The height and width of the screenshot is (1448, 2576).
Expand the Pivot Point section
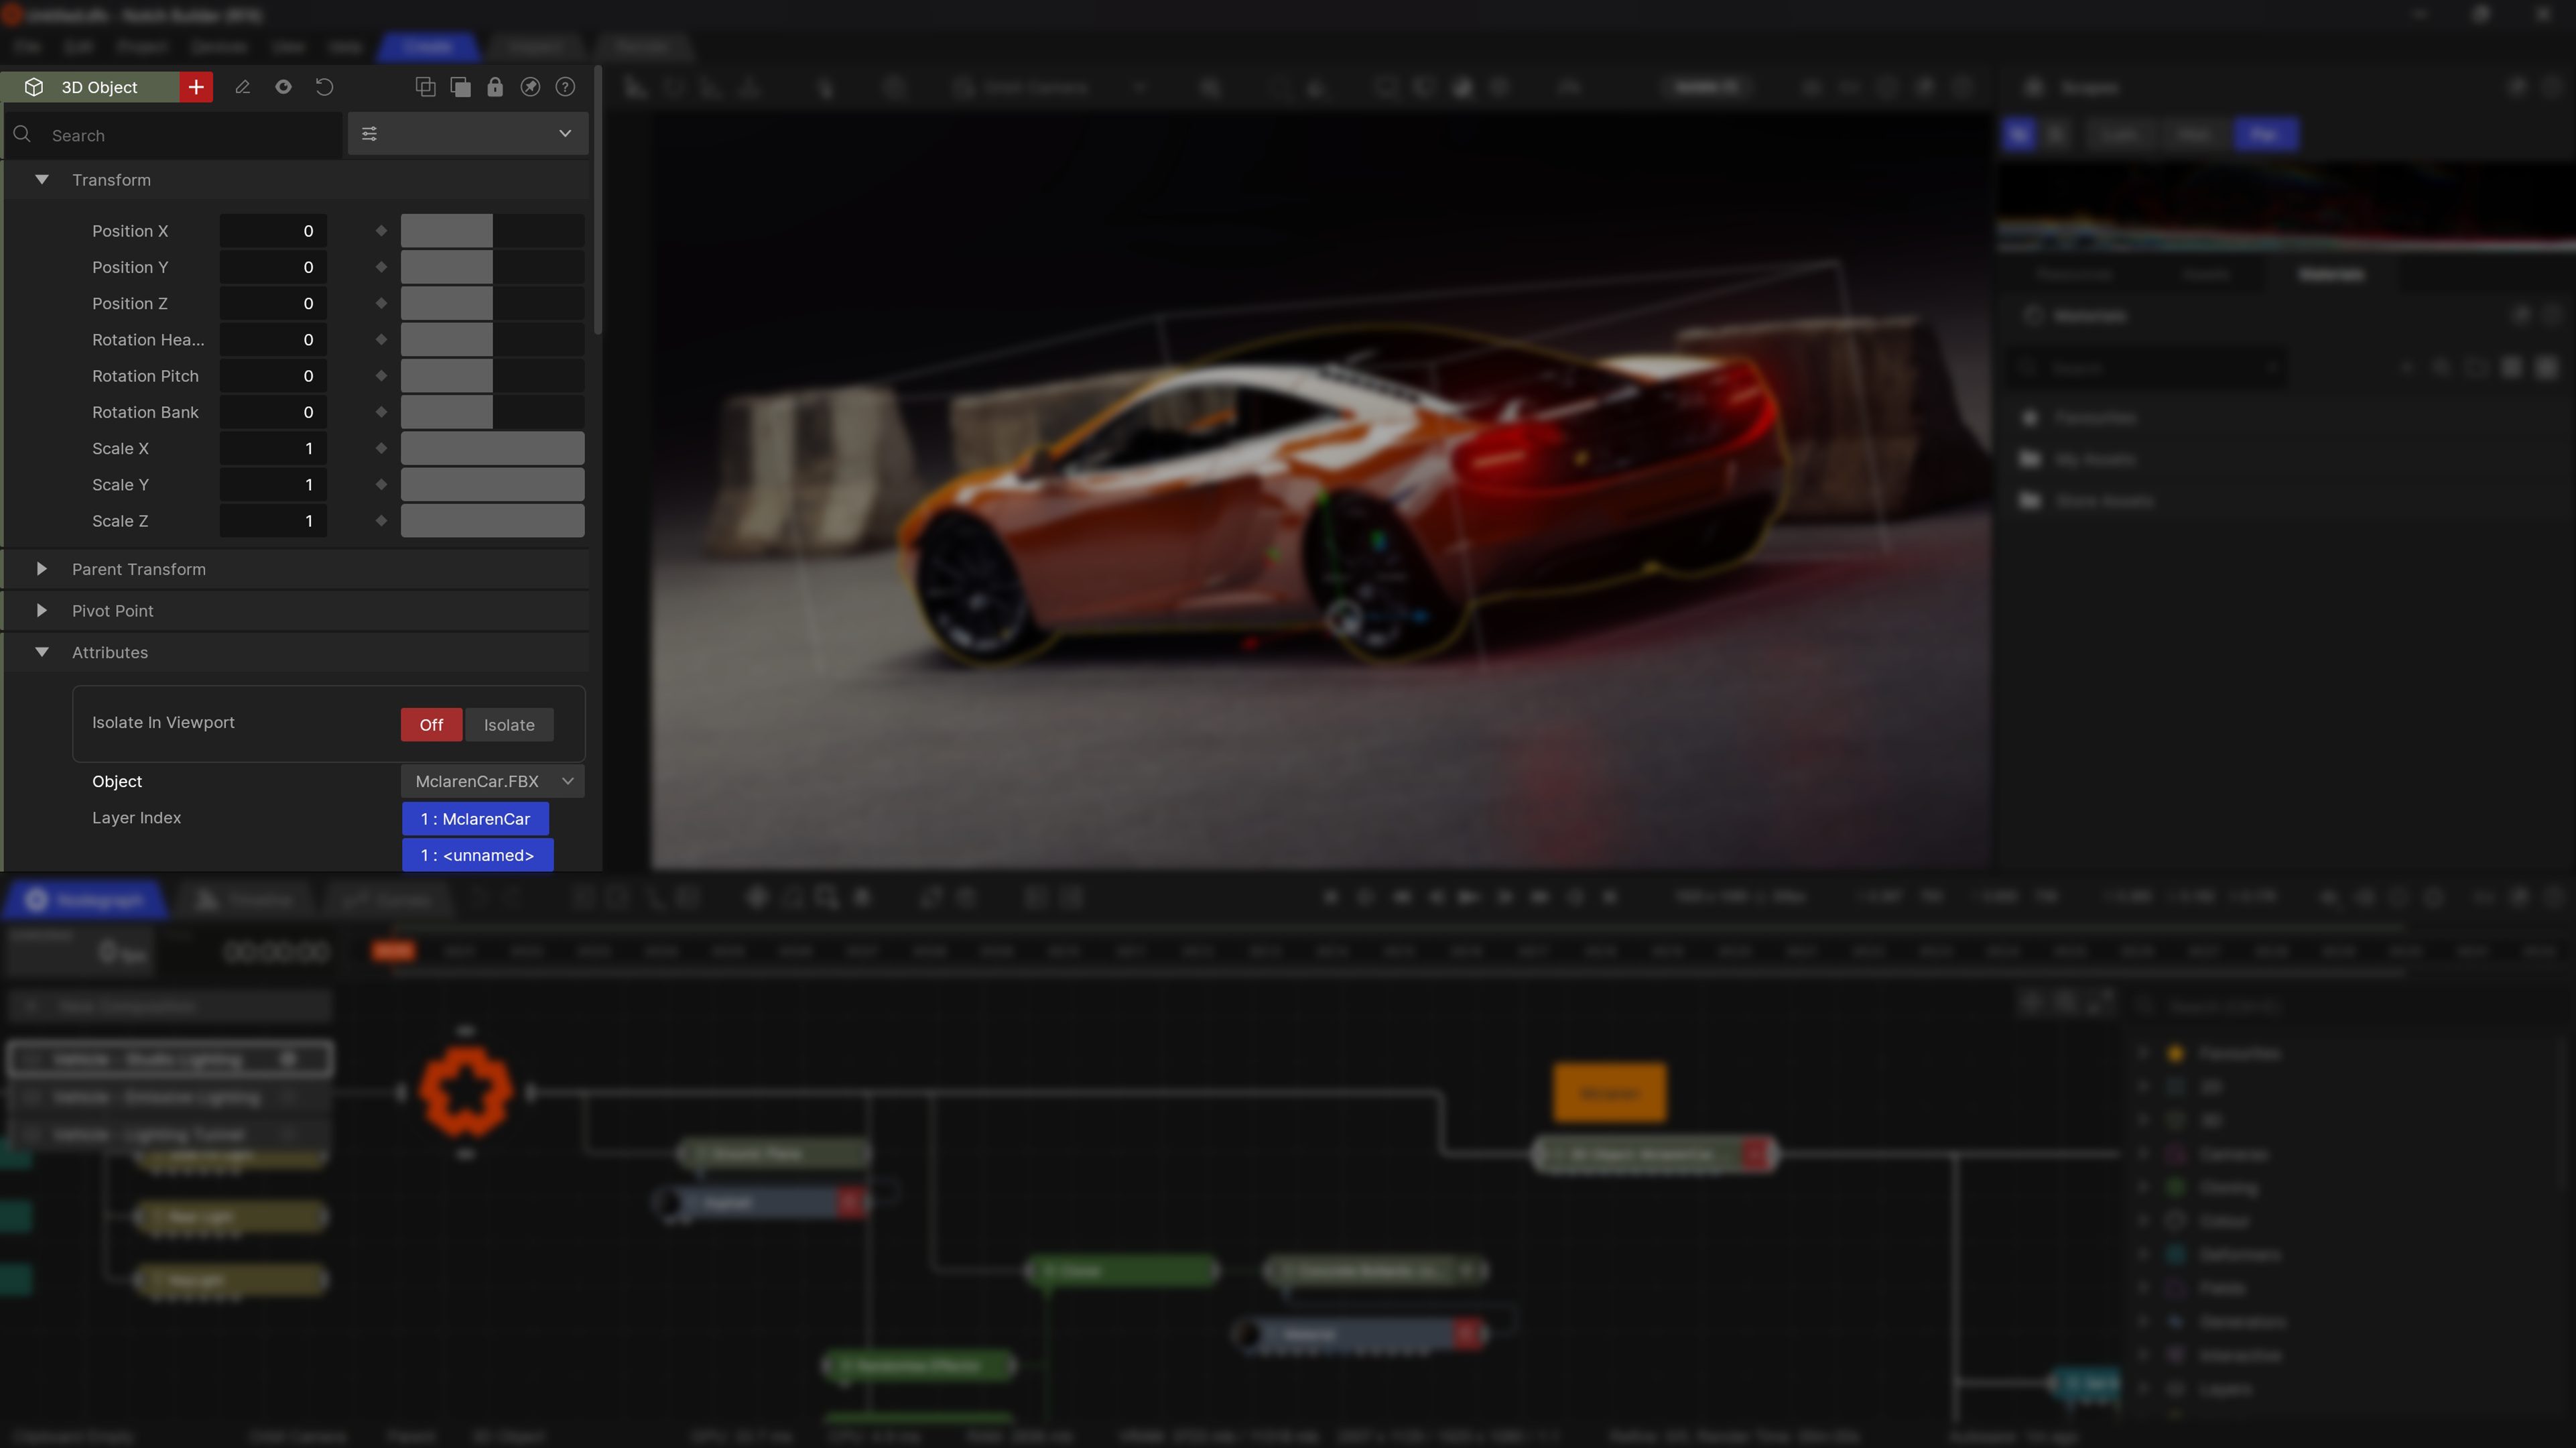(x=42, y=611)
